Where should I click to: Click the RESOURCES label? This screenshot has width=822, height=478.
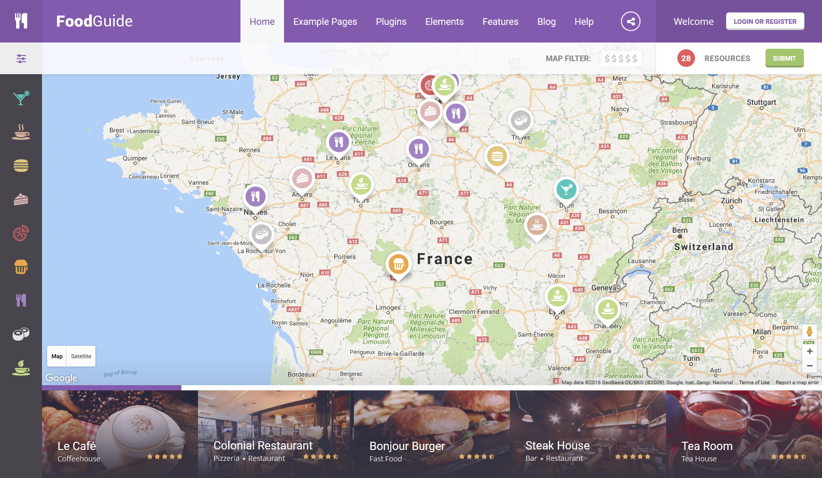pos(727,59)
